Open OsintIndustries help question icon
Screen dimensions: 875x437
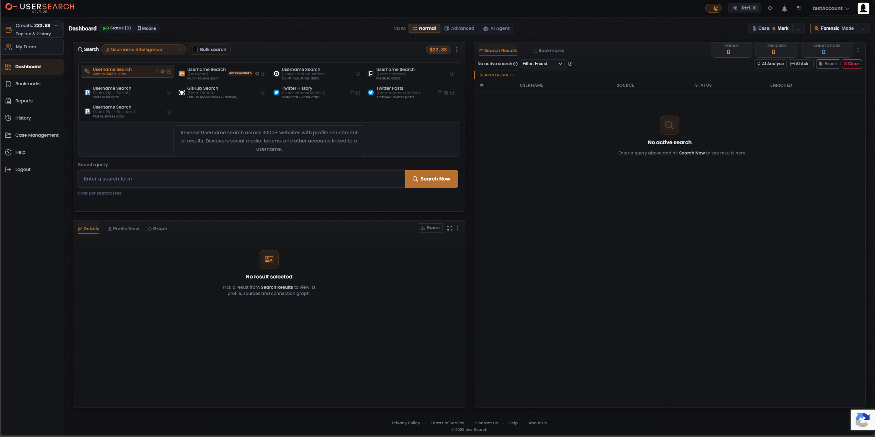[x=358, y=74]
